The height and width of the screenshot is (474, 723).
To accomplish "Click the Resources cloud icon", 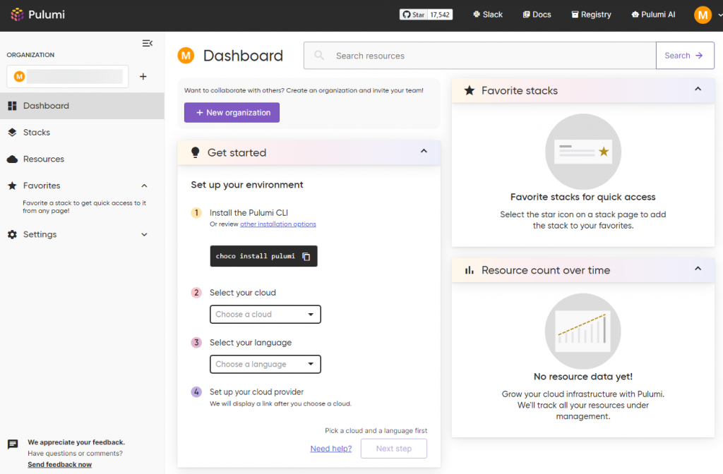I will [x=13, y=159].
